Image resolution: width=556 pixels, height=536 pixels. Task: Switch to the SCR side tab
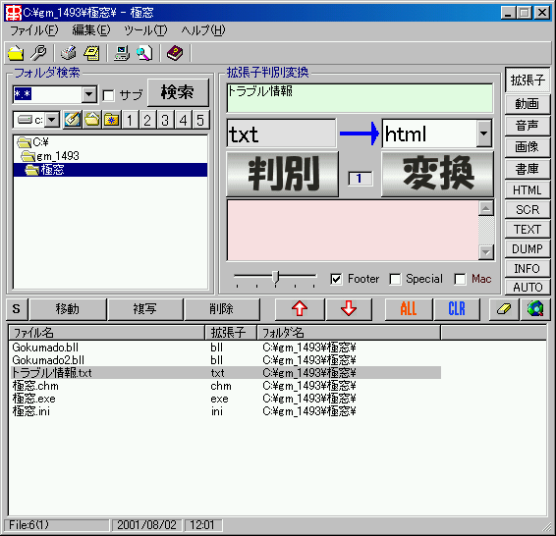coord(528,210)
